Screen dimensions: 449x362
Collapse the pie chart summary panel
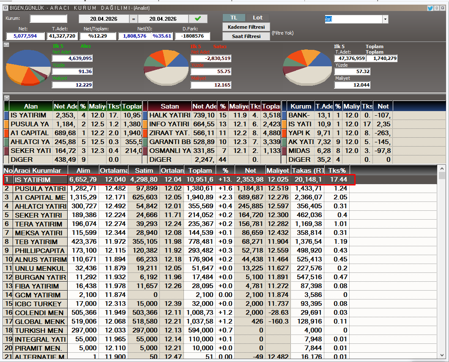pyautogui.click(x=6, y=45)
